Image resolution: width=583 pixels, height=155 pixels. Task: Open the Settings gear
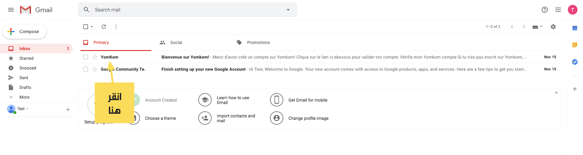[553, 27]
